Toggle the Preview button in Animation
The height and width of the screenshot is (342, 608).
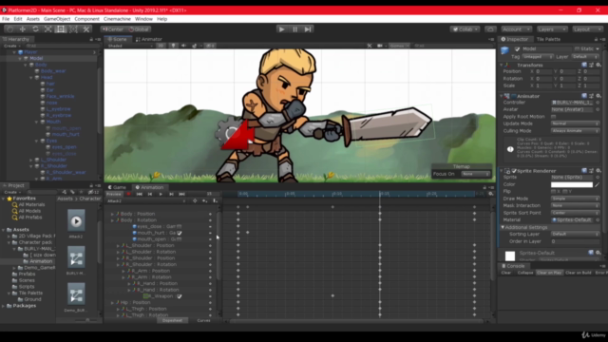point(114,194)
